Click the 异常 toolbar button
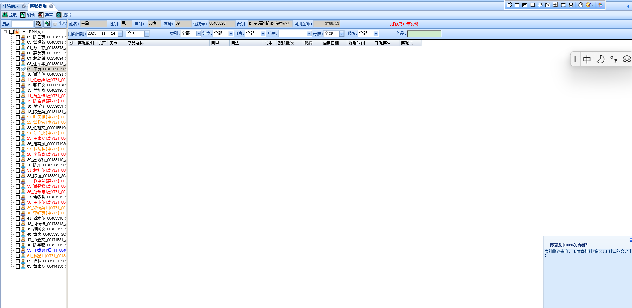 [x=45, y=15]
